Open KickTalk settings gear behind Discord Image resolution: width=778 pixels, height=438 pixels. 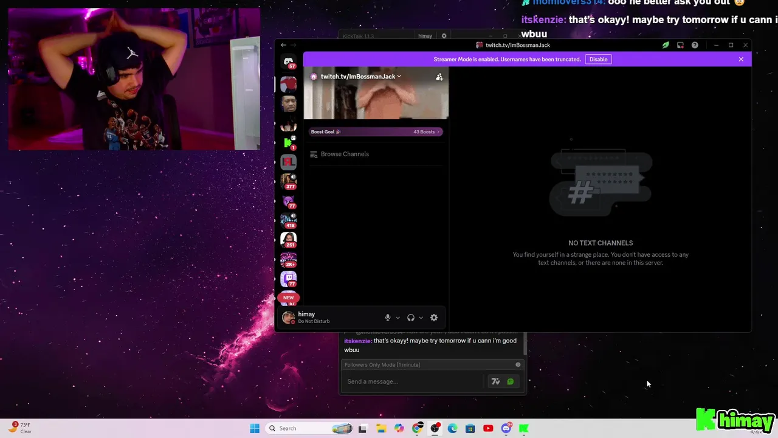pyautogui.click(x=444, y=36)
